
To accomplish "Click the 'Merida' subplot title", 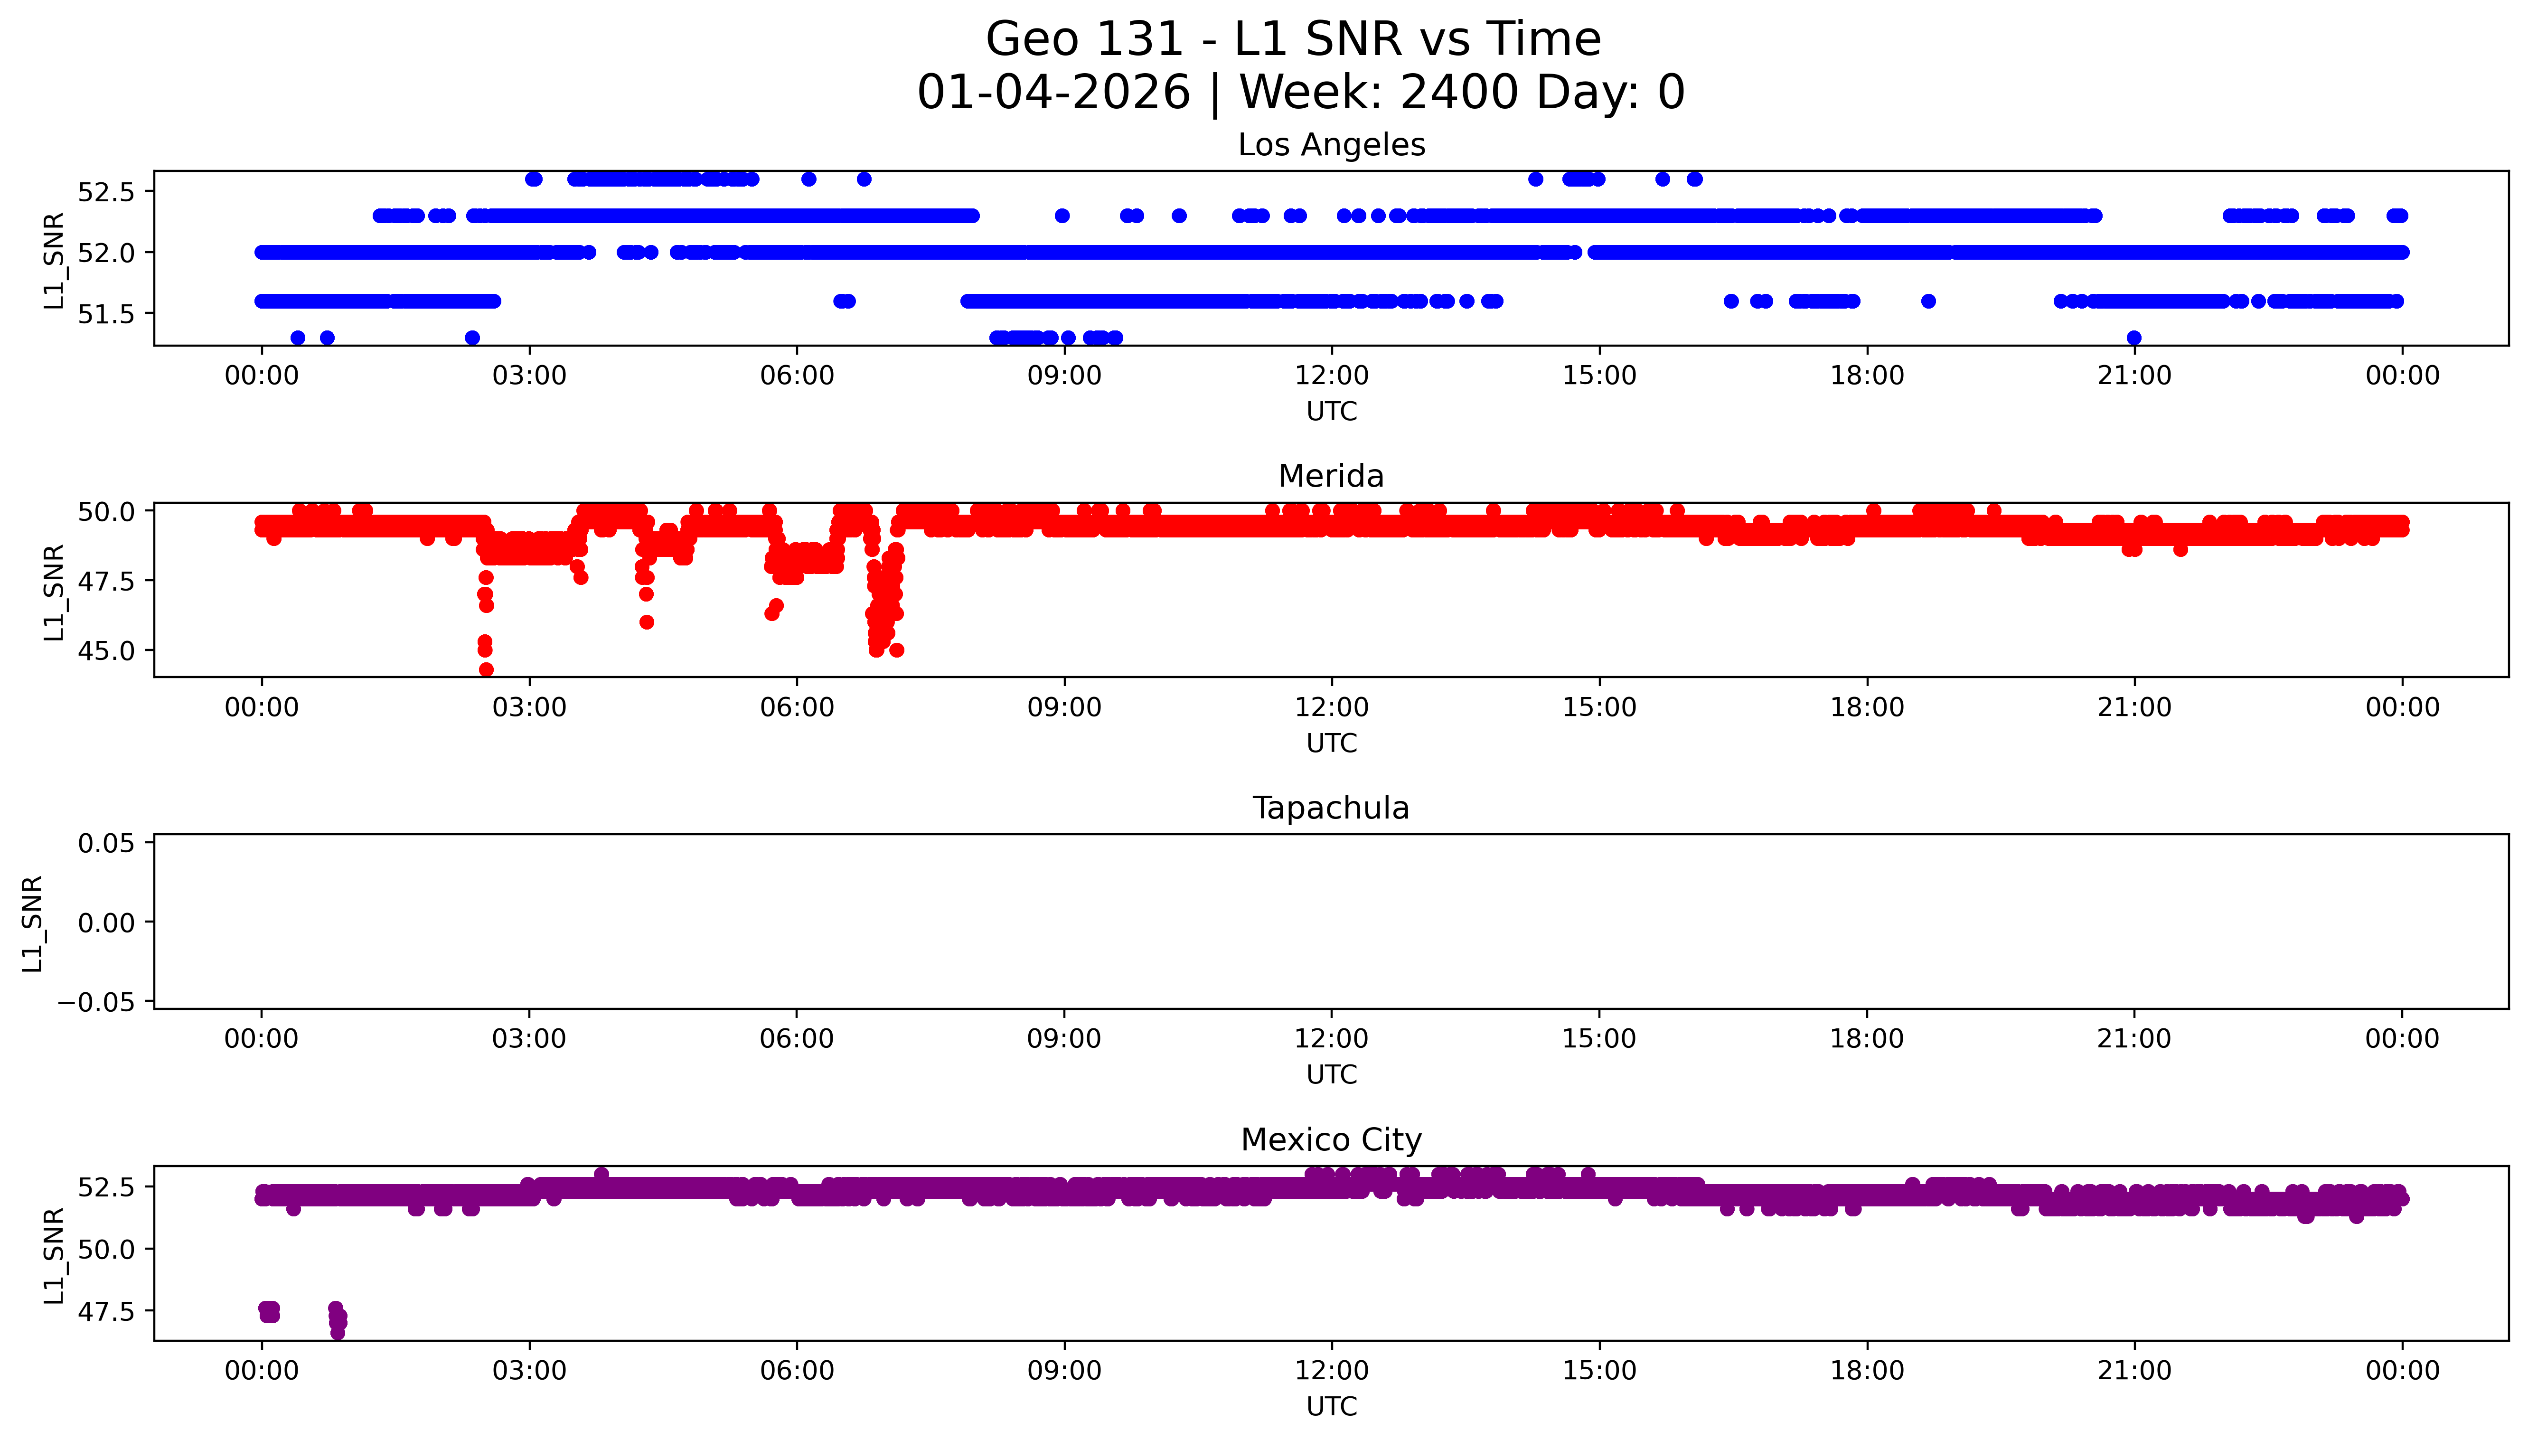I will (1331, 476).
